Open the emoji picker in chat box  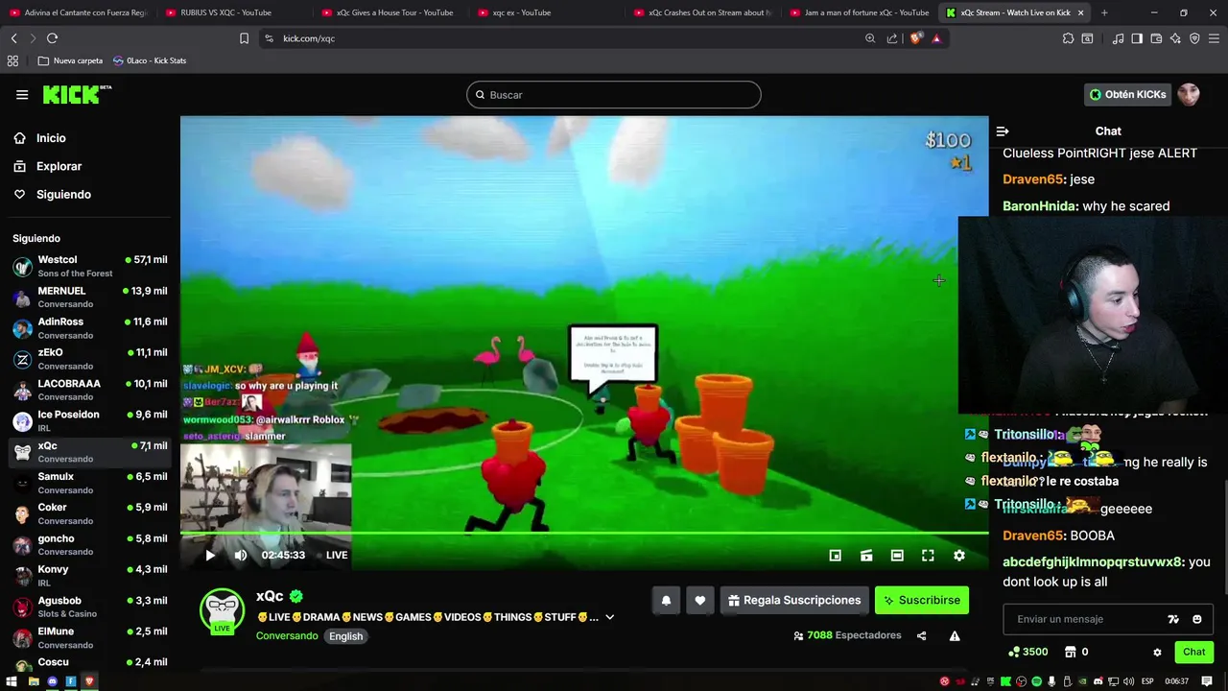click(x=1196, y=619)
